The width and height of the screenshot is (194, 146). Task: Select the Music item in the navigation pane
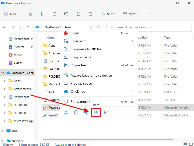tap(17, 55)
